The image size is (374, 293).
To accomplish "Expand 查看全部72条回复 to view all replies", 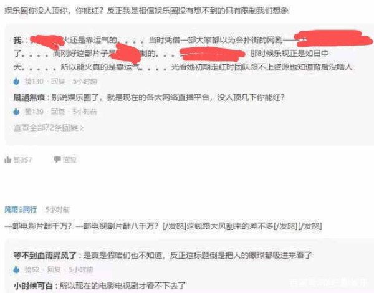I will pyautogui.click(x=49, y=128).
